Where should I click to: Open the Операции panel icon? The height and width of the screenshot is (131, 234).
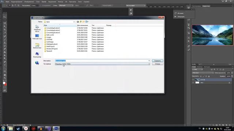pos(175,17)
